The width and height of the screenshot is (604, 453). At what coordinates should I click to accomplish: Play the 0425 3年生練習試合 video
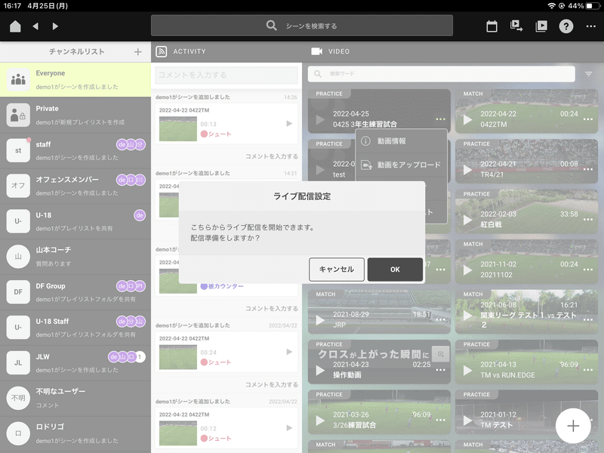pos(320,119)
